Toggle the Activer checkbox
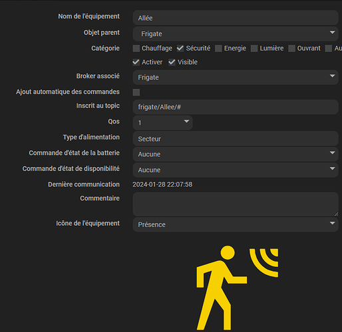Image resolution: width=342 pixels, height=332 pixels. point(136,62)
